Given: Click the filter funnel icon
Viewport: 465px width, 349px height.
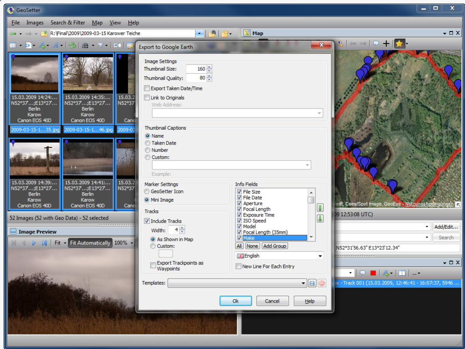Looking at the screenshot, I should pyautogui.click(x=101, y=45).
